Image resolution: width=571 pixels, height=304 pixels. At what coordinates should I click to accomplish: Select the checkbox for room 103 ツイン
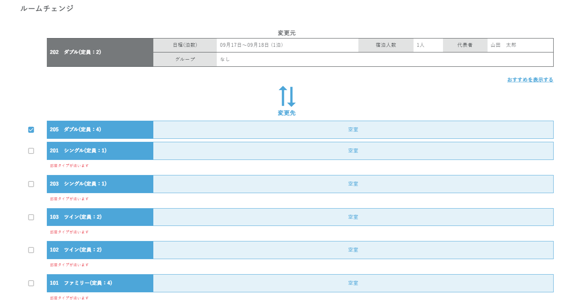(x=31, y=217)
